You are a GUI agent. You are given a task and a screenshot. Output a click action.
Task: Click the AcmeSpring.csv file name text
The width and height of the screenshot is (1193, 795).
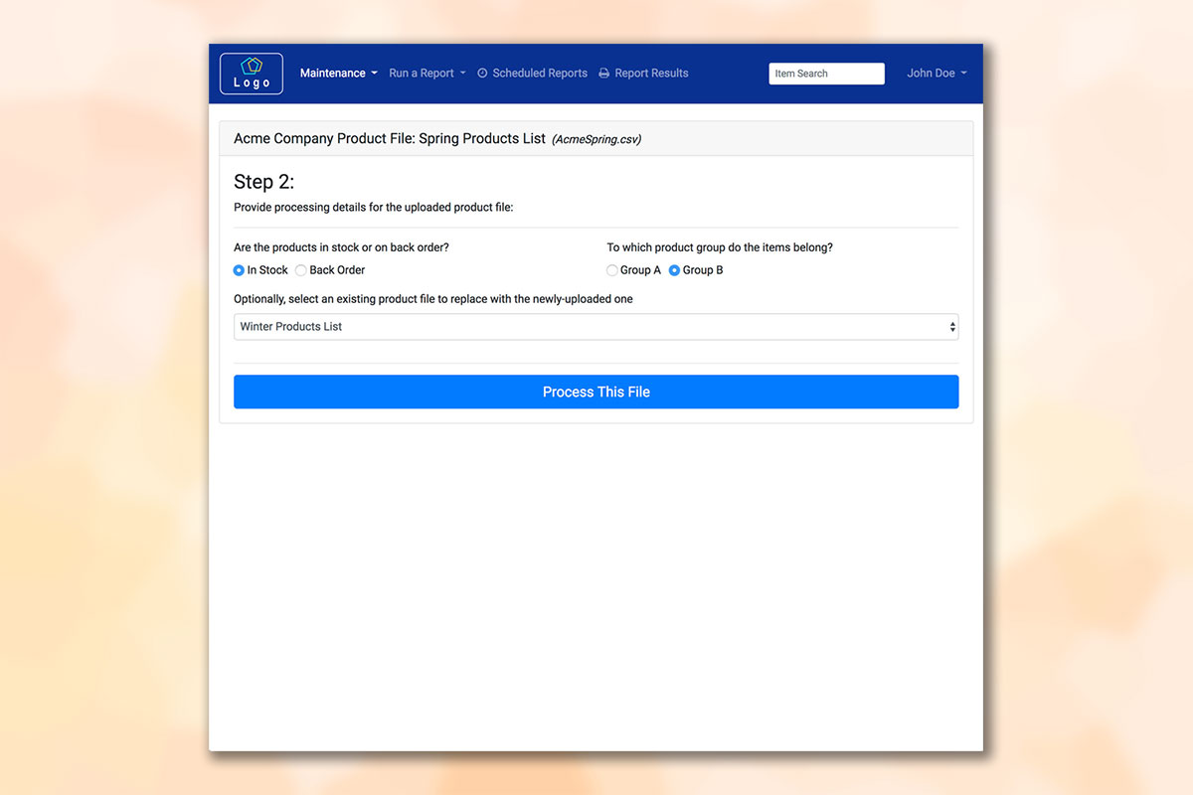(x=596, y=139)
